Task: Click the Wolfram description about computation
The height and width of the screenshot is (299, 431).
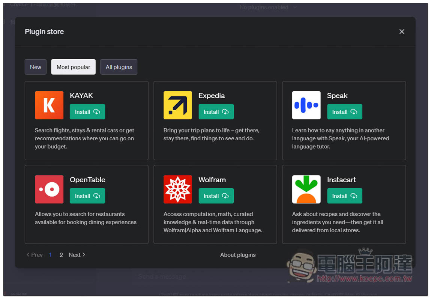Action: (213, 222)
